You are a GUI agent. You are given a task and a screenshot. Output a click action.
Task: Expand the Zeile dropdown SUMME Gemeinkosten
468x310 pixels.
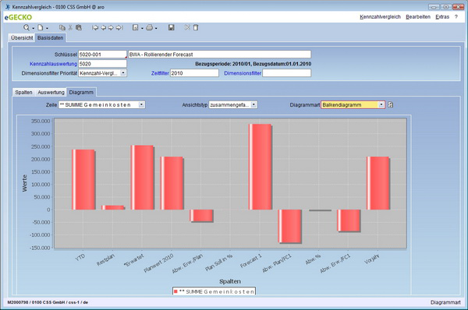tap(142, 104)
